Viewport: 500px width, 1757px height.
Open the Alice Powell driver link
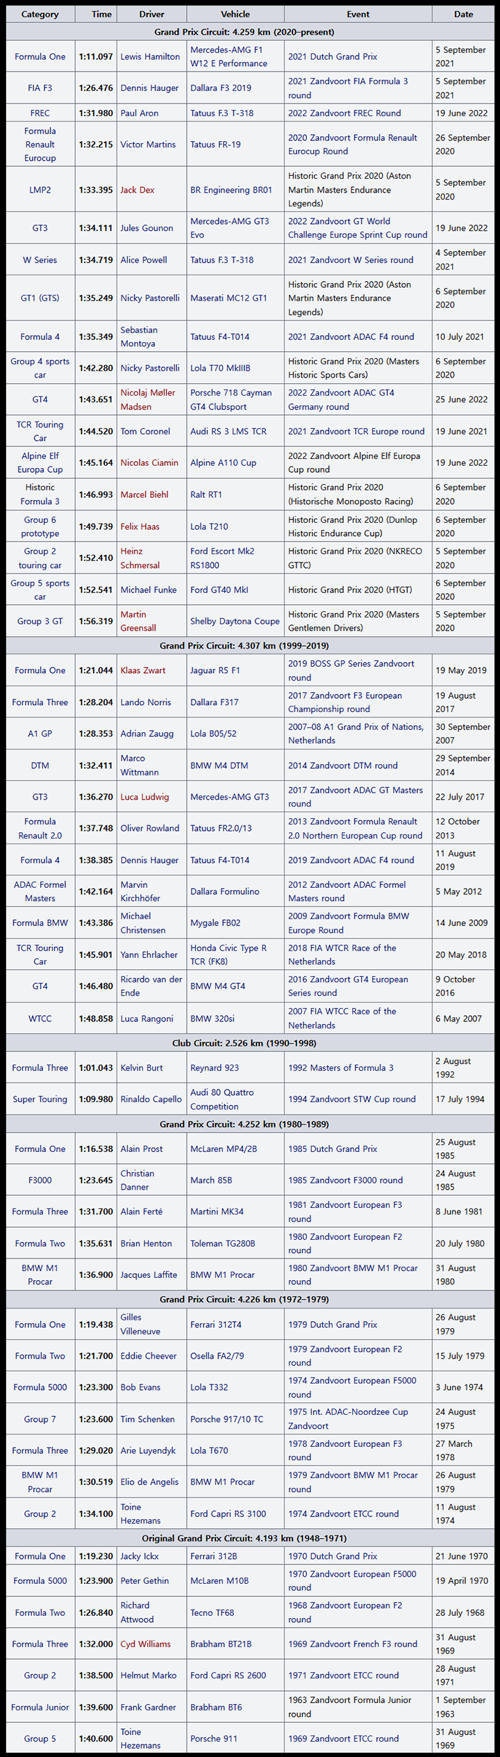[x=144, y=260]
